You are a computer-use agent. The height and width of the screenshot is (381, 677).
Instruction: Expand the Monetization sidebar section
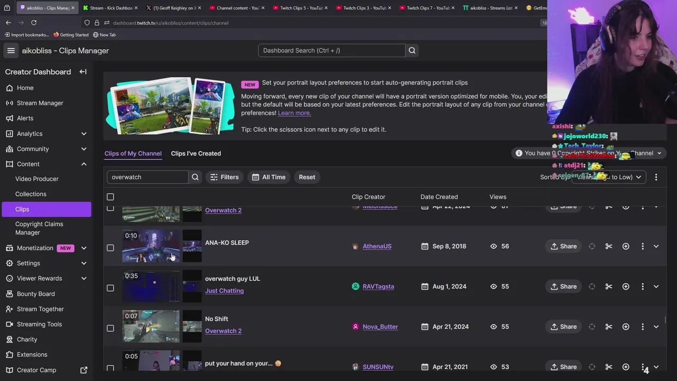pos(84,248)
